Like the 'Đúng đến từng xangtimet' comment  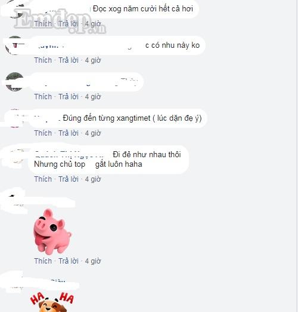pyautogui.click(x=43, y=133)
